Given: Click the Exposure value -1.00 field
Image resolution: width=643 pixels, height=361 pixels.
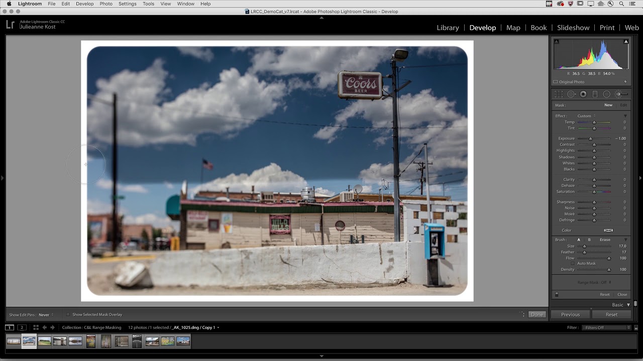Looking at the screenshot, I should pos(621,138).
